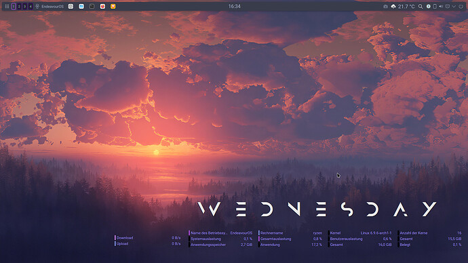The width and height of the screenshot is (468, 263).
Task: Open the power/session button
Action: pos(461,6)
